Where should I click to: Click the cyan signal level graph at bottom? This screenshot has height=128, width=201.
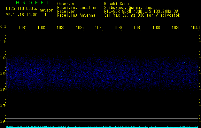(x=102, y=127)
